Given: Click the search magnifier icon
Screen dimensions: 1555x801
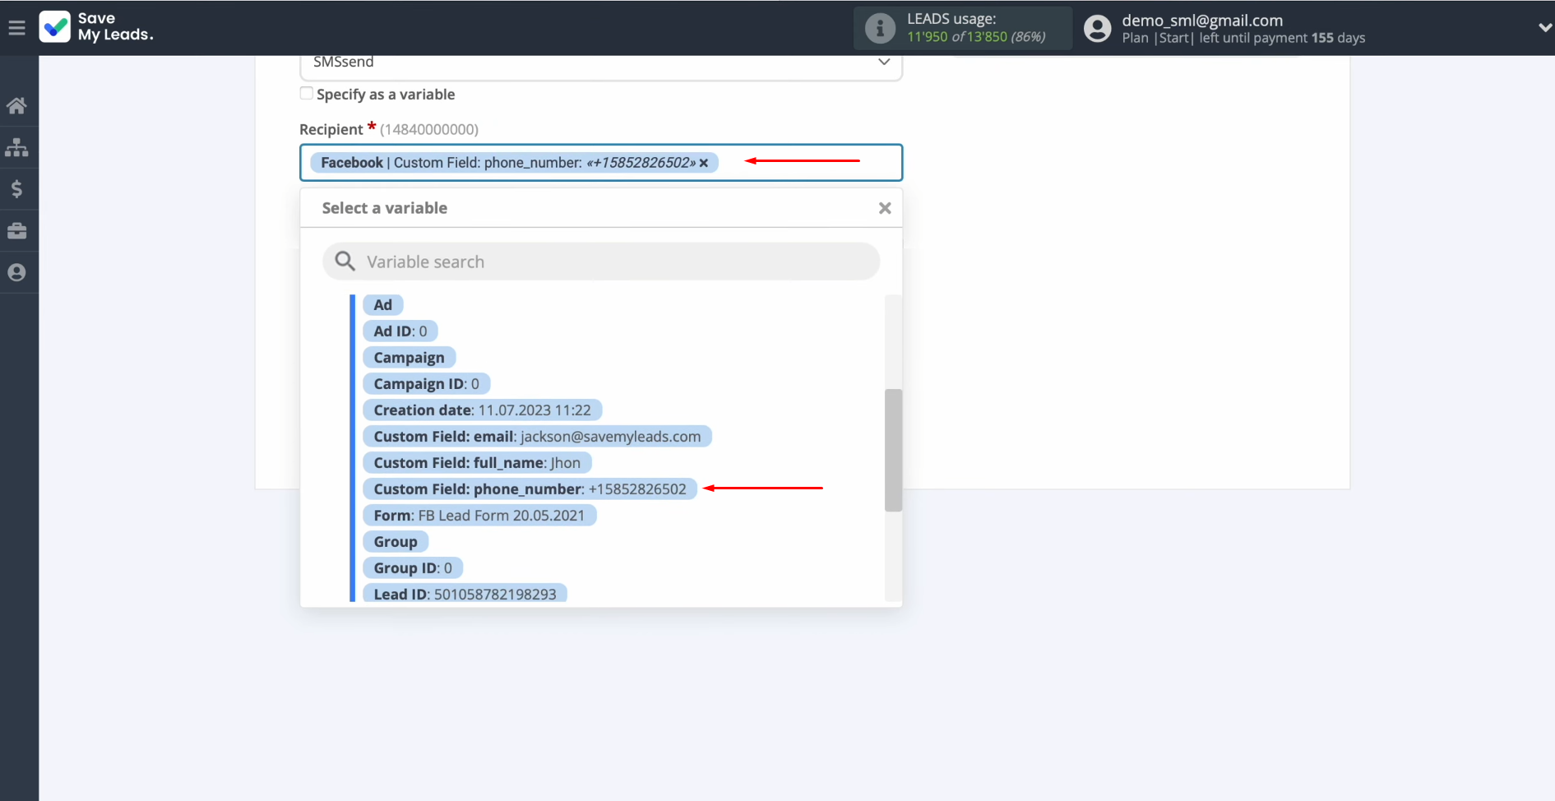Looking at the screenshot, I should (345, 262).
